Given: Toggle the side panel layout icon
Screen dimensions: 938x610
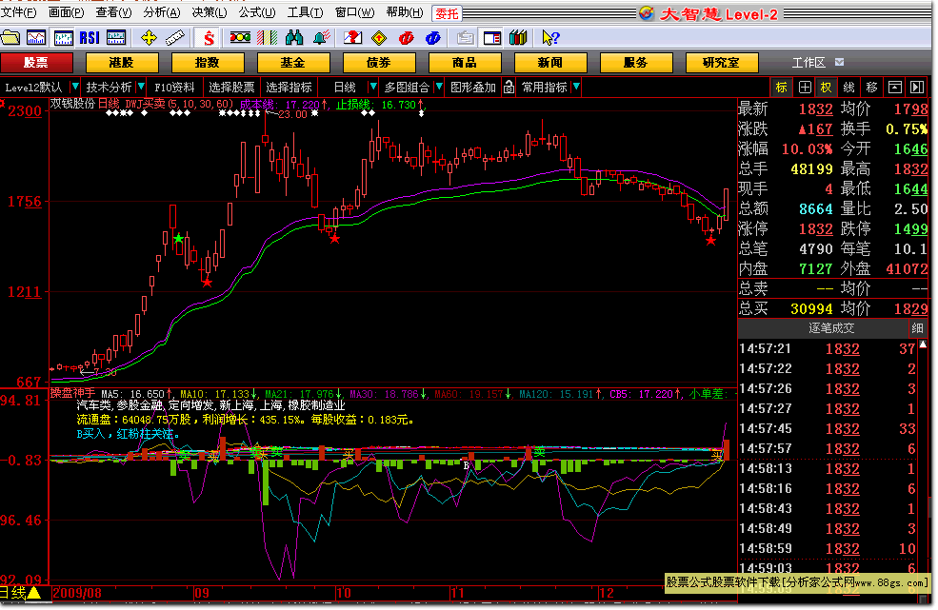Looking at the screenshot, I should [491, 38].
